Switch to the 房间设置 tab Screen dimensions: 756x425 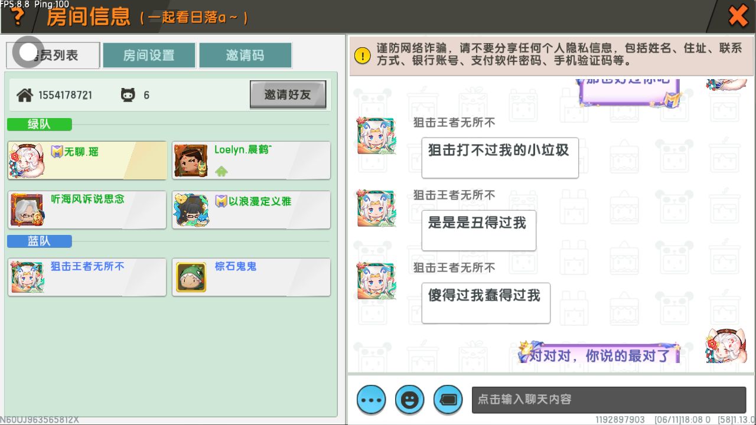click(x=149, y=55)
